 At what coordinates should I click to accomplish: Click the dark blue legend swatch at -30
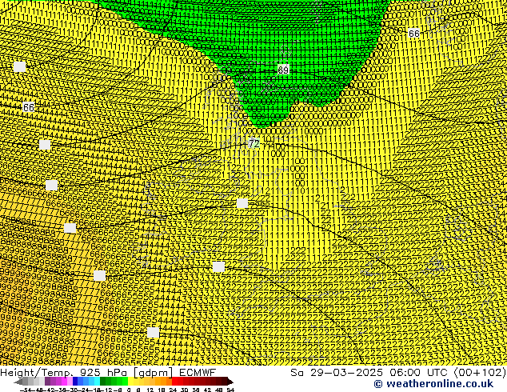click(x=75, y=382)
